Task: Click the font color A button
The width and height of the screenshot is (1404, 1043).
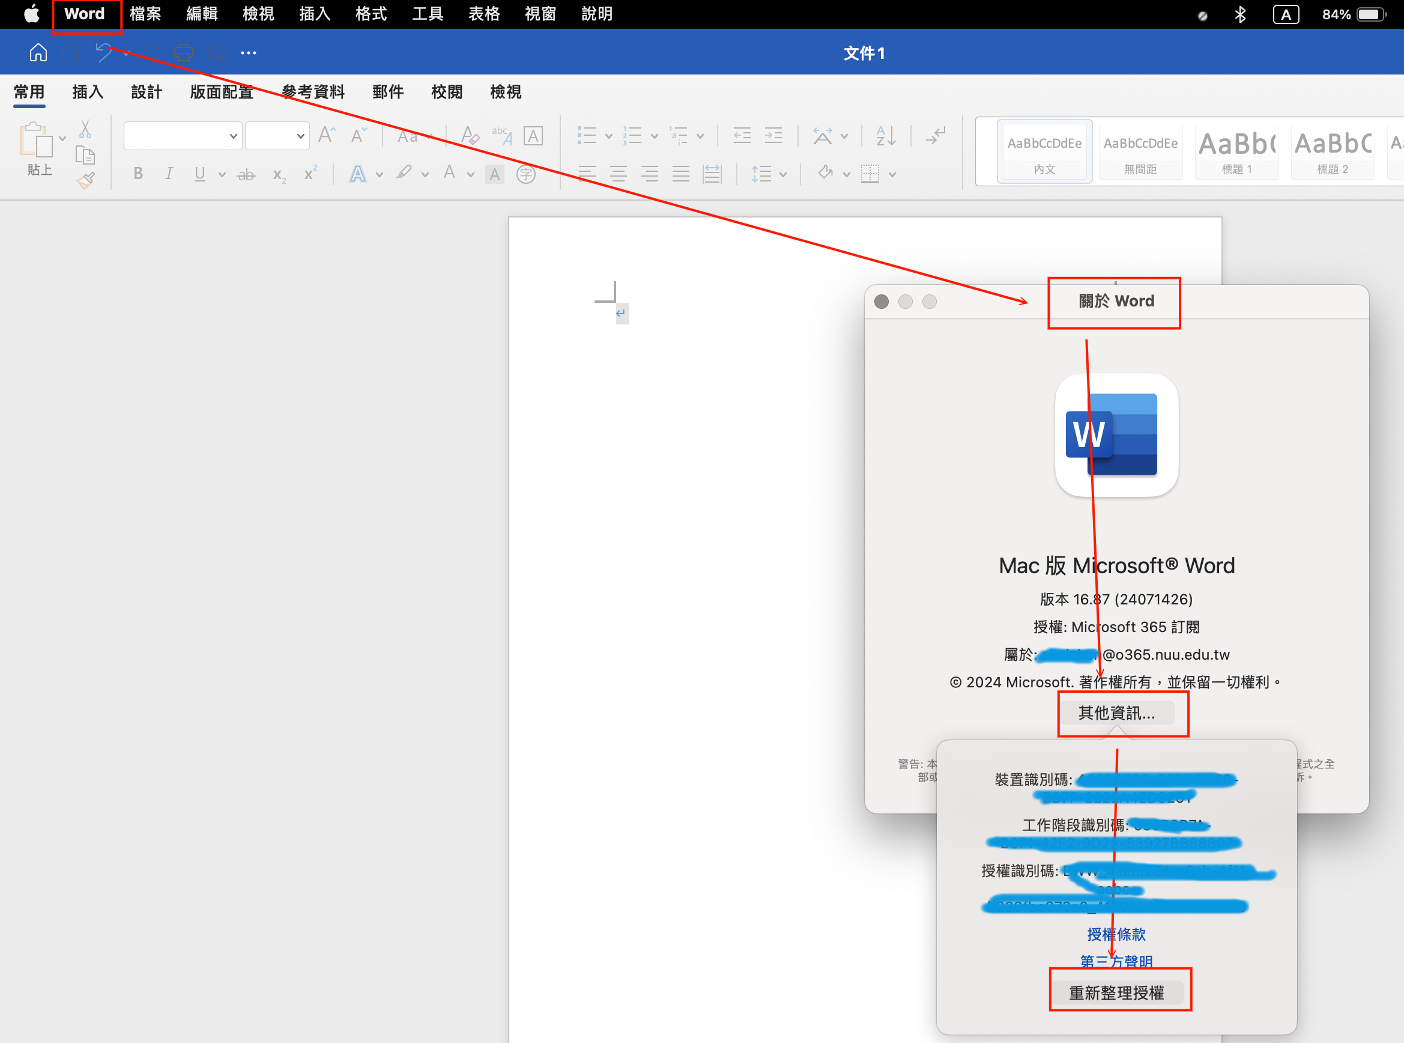Action: (x=449, y=173)
